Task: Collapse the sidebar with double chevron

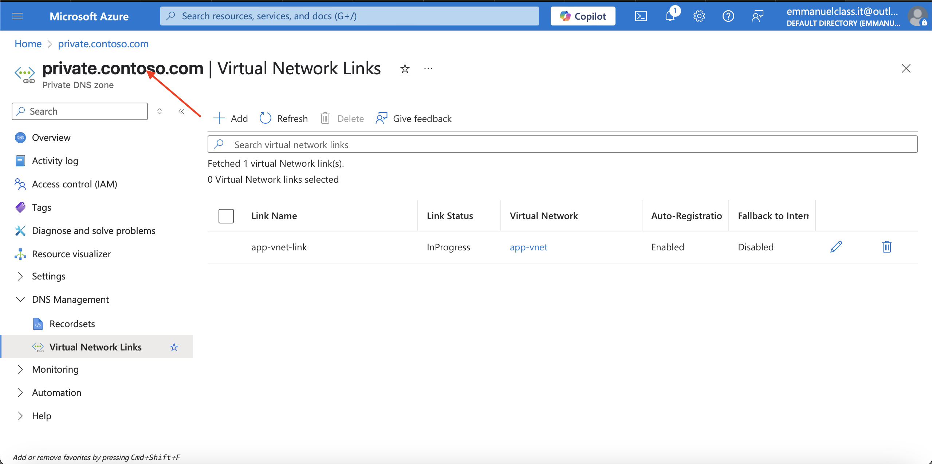Action: tap(181, 111)
